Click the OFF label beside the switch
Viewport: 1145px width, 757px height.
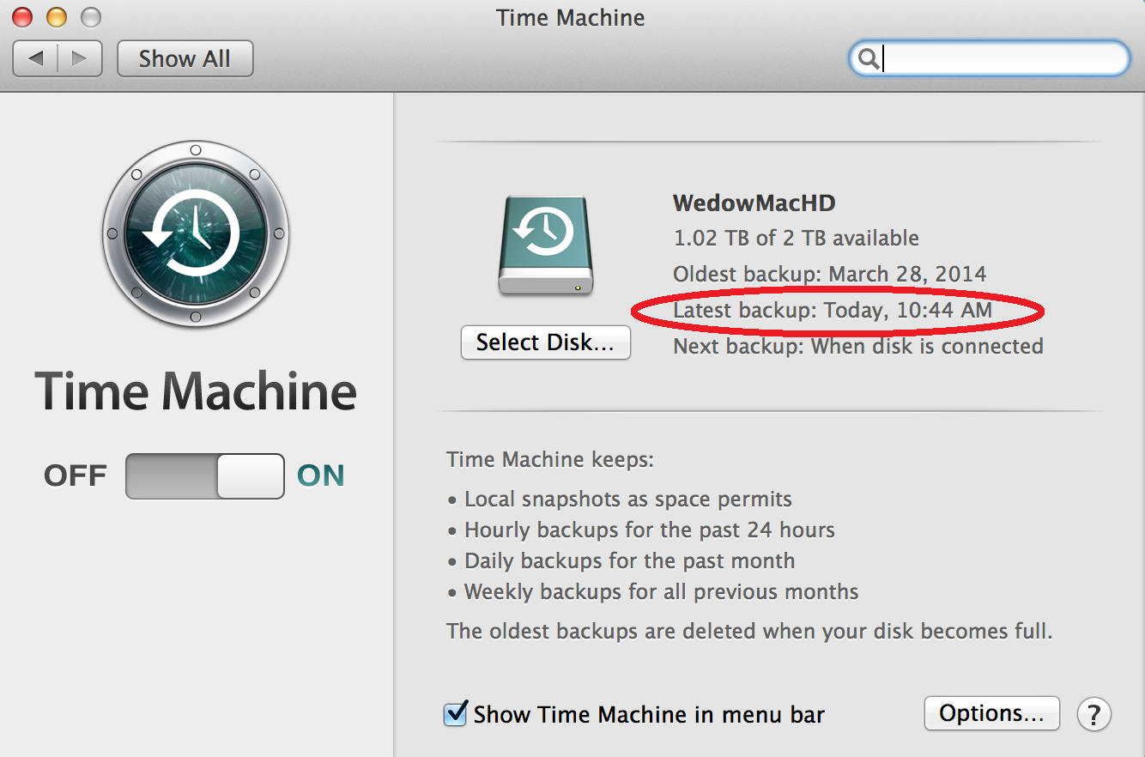[x=76, y=476]
